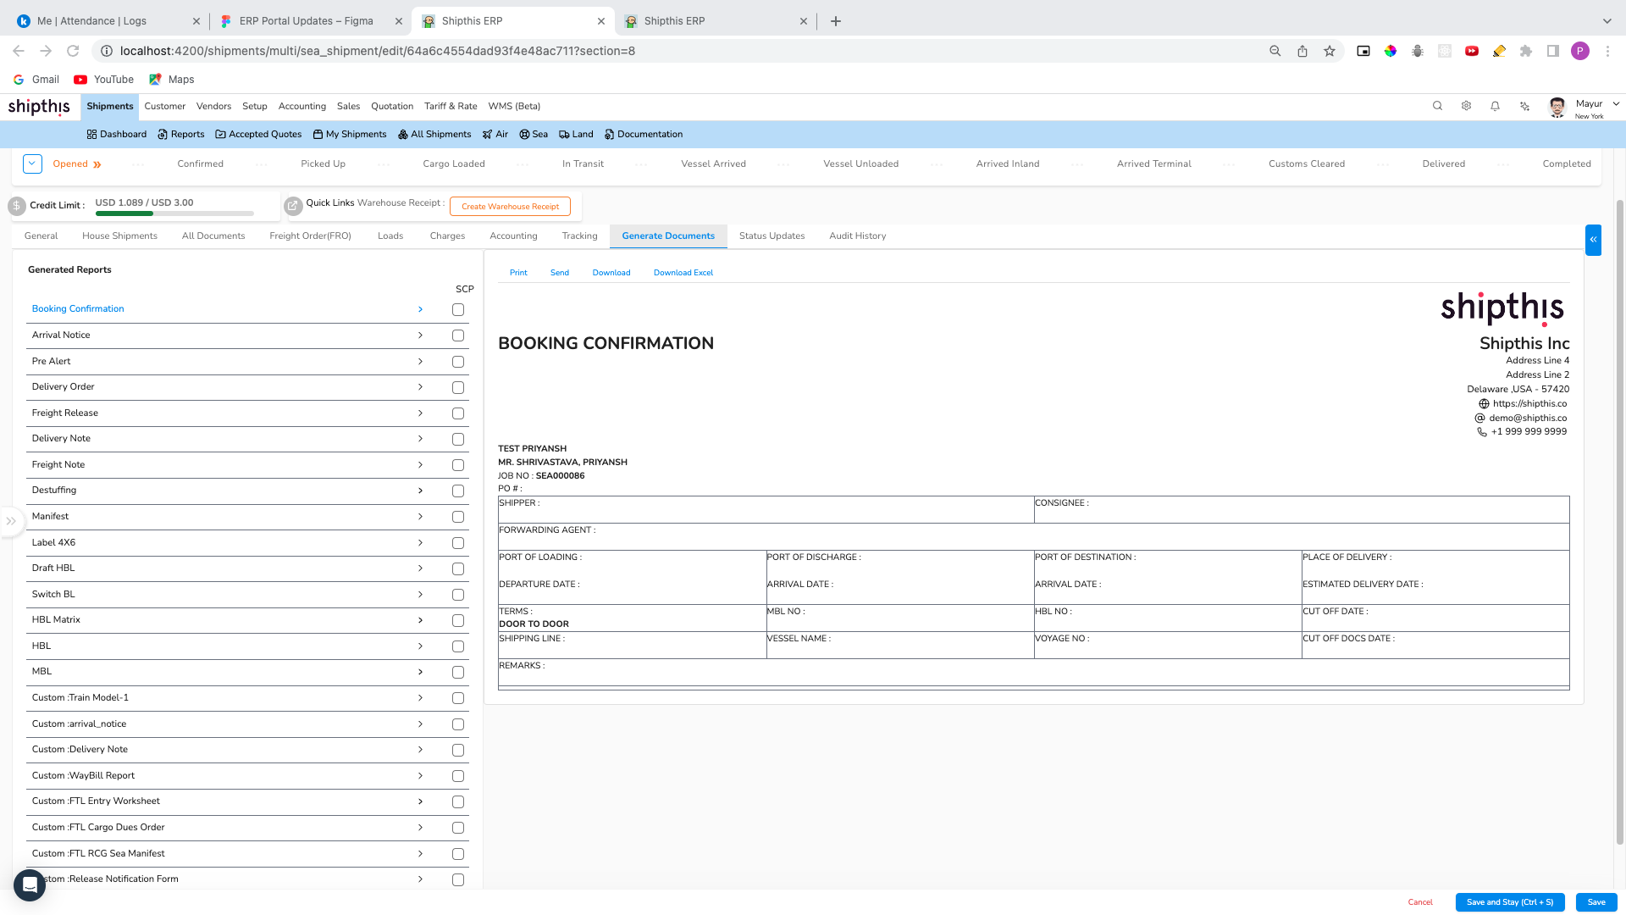The width and height of the screenshot is (1626, 915).
Task: Tick the SCP checkbox for Draft HBL
Action: pos(458,568)
